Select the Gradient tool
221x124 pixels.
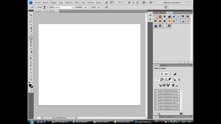coord(31,52)
